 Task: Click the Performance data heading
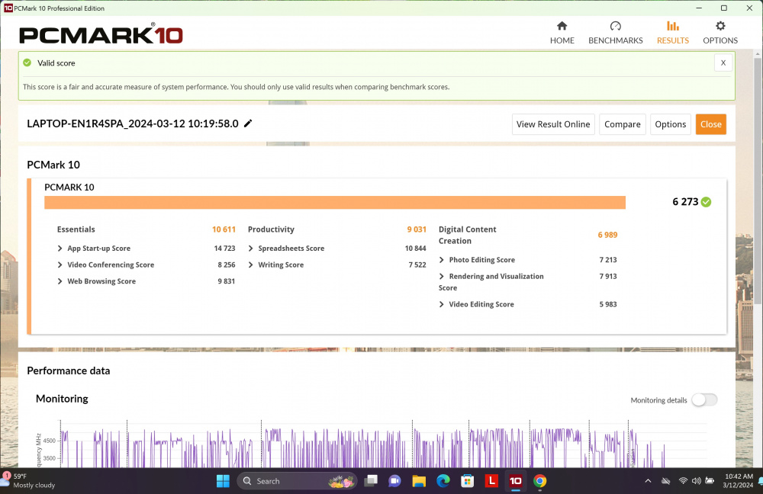(69, 371)
